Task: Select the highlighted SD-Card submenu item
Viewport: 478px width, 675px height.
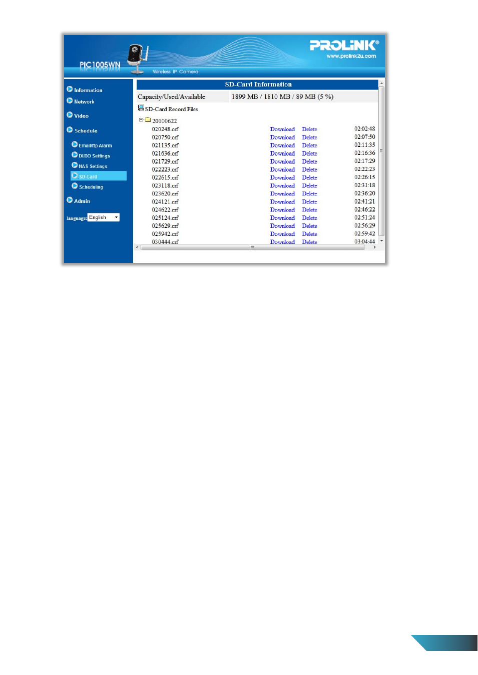Action: 99,176
